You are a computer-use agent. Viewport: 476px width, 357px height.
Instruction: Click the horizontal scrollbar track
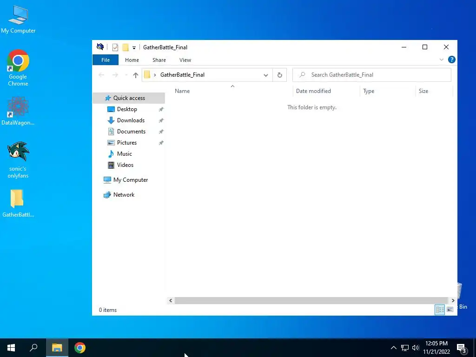click(x=311, y=300)
